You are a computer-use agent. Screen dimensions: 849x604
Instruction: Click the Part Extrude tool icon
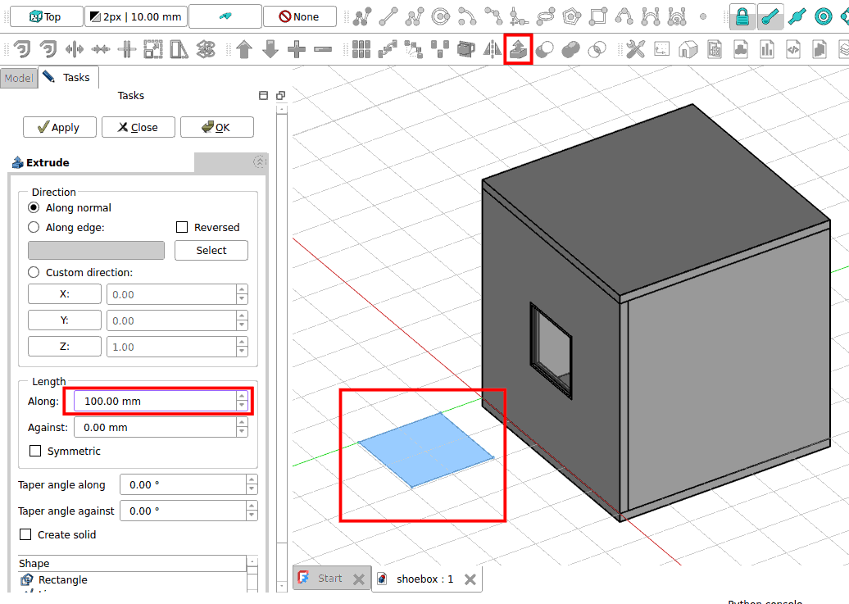pyautogui.click(x=518, y=50)
